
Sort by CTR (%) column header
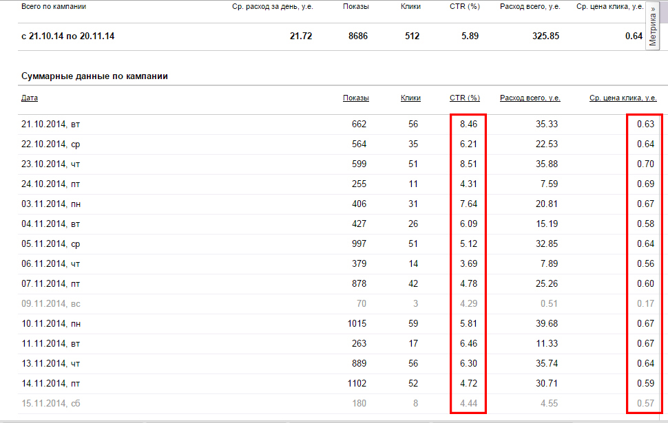coord(465,98)
